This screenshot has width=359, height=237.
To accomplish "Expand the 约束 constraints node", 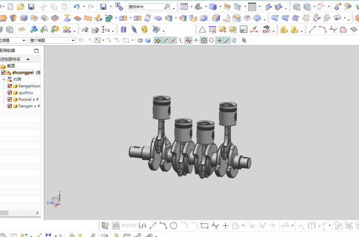I will [x=4, y=79].
